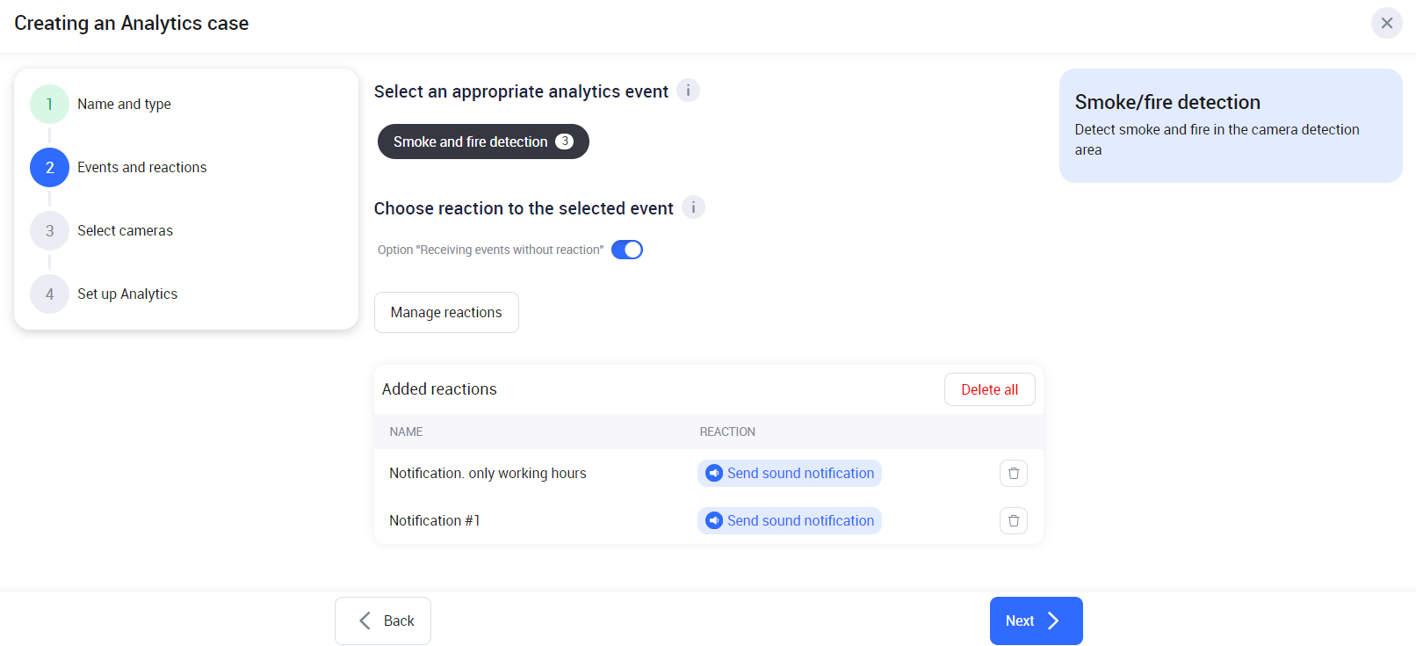Delete the 'Notification. only working hours' reaction
1416x646 pixels.
[1013, 474]
